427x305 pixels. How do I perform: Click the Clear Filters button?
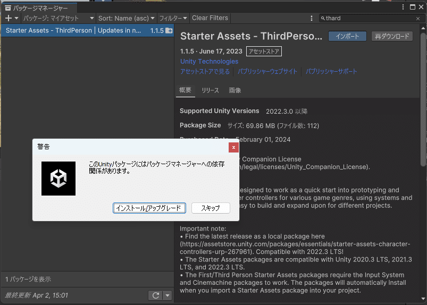point(210,18)
